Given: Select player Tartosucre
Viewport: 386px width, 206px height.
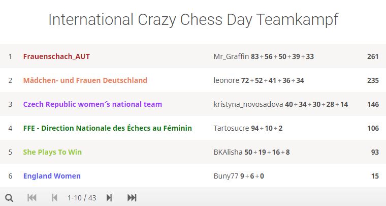Looking at the screenshot, I should coord(231,128).
